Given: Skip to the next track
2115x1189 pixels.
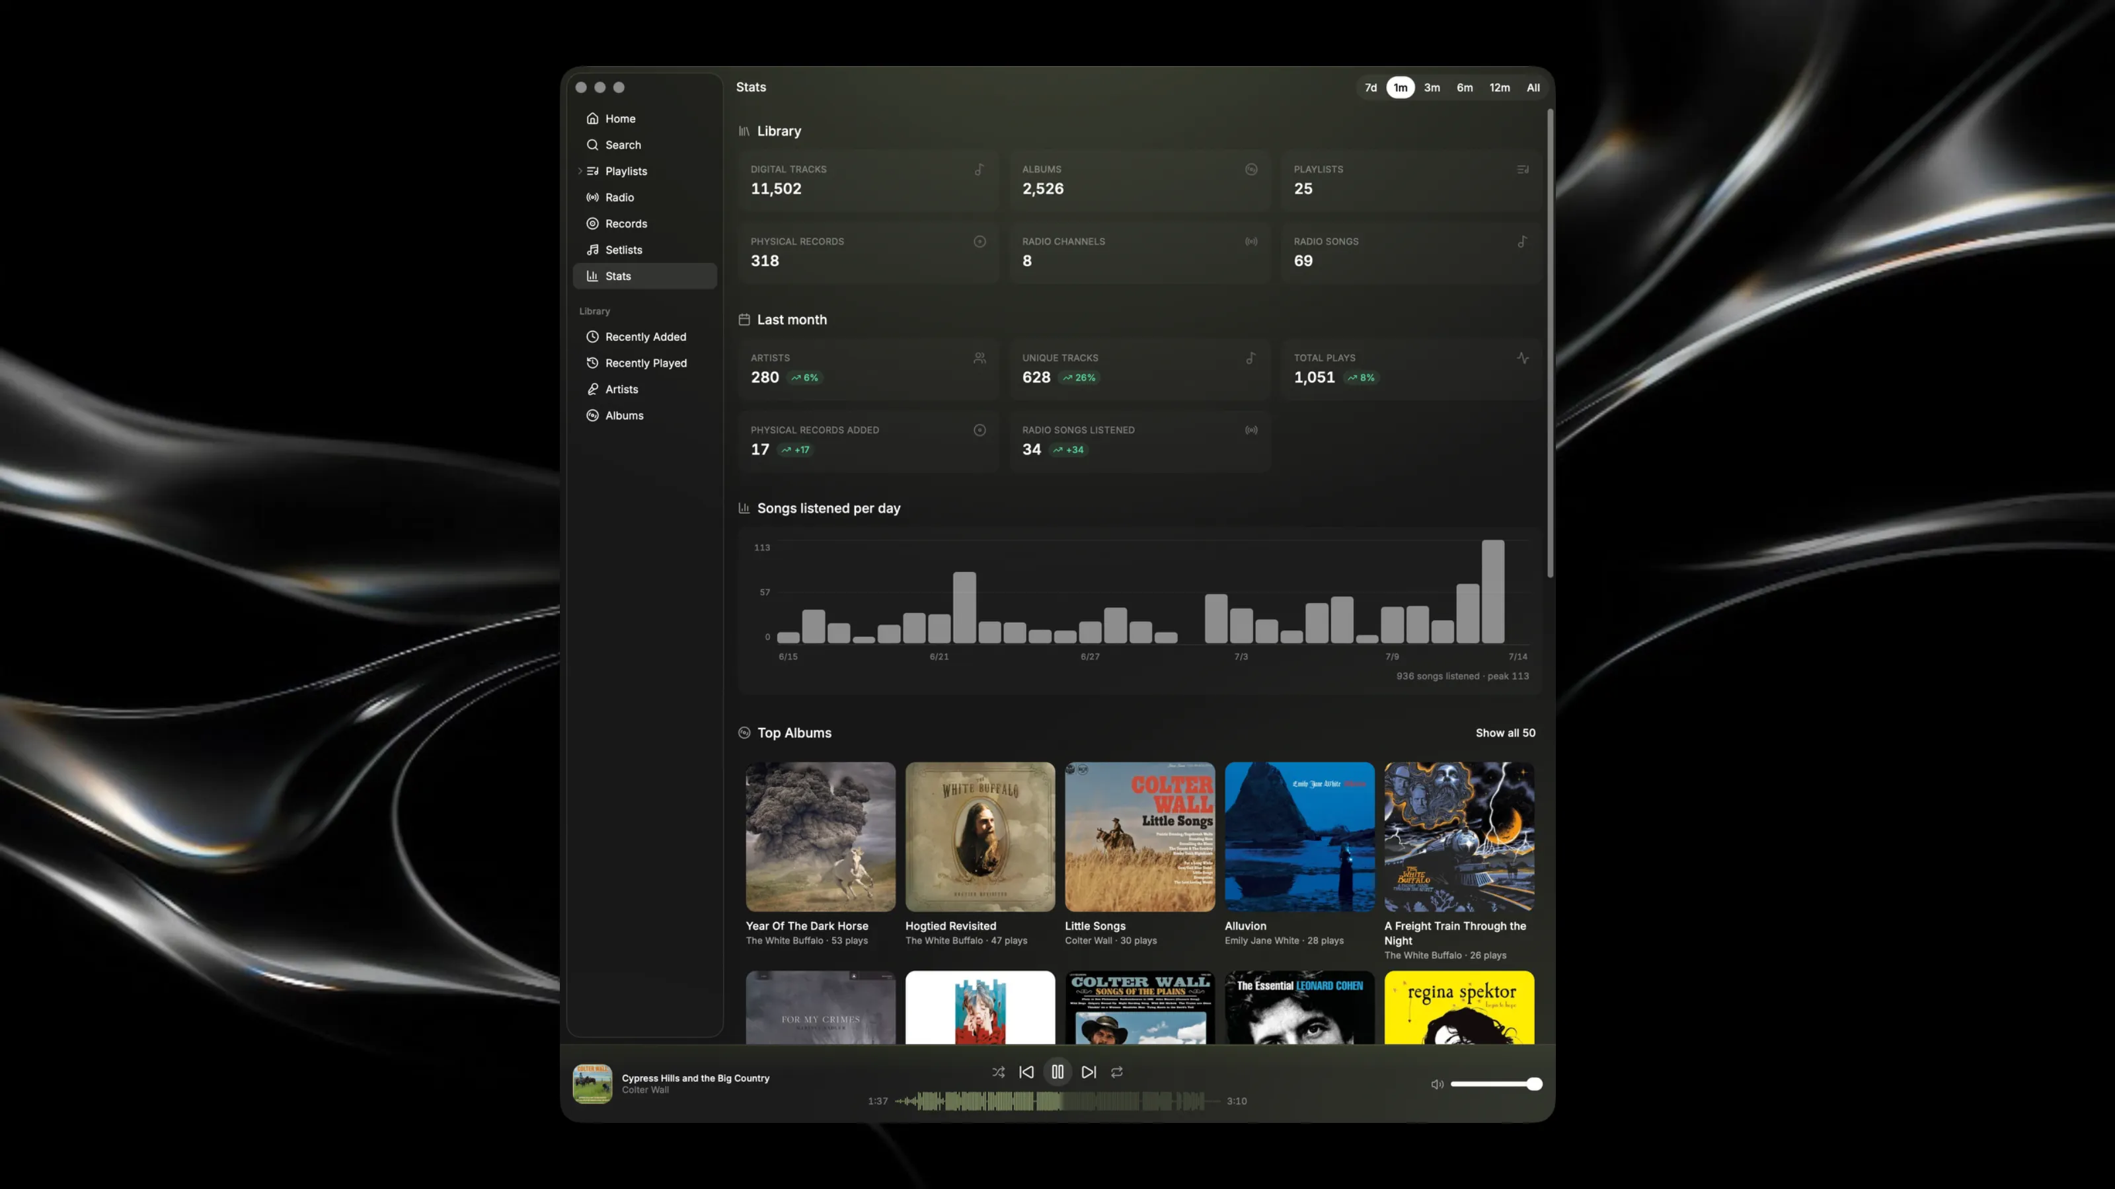Looking at the screenshot, I should point(1089,1073).
